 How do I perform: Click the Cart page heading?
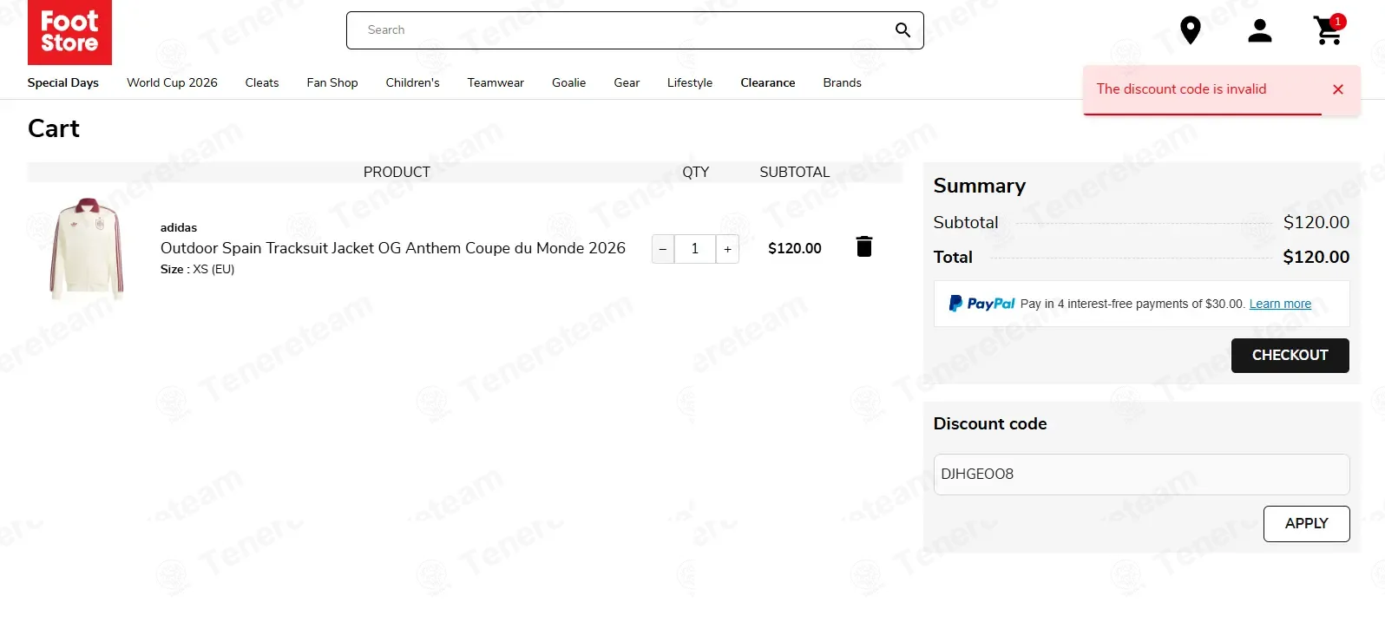(54, 128)
